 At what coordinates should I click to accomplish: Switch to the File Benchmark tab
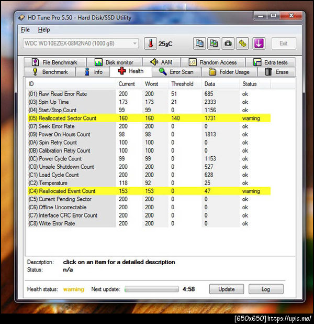[55, 62]
